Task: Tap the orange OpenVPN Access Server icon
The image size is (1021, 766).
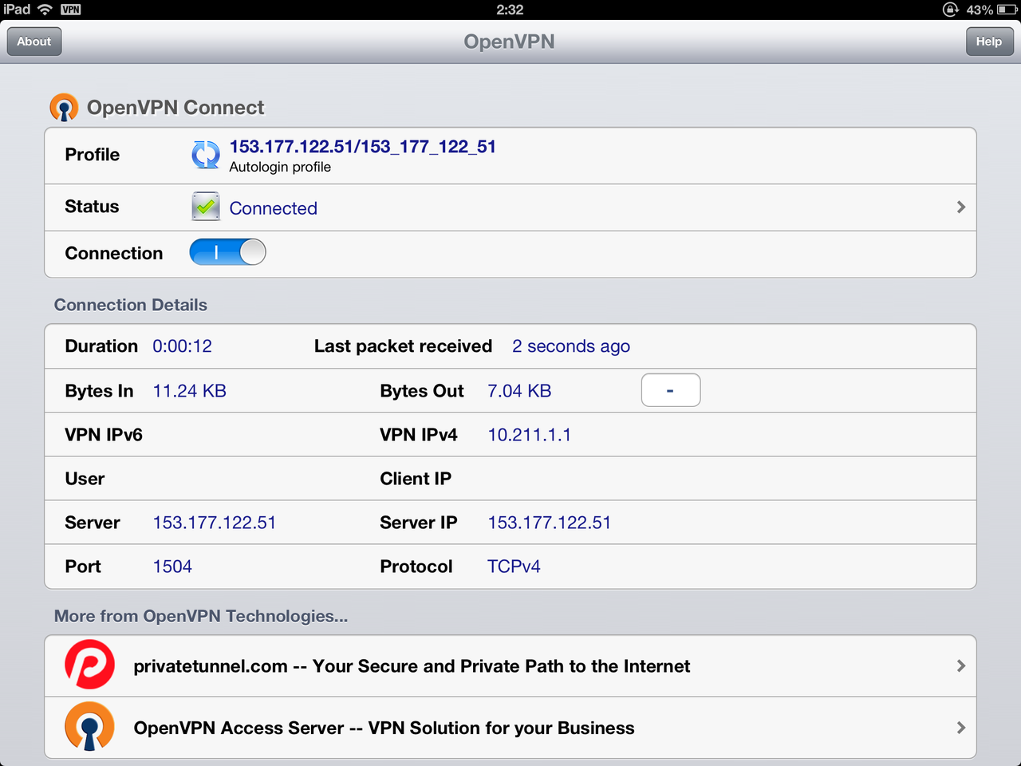Action: click(x=89, y=726)
